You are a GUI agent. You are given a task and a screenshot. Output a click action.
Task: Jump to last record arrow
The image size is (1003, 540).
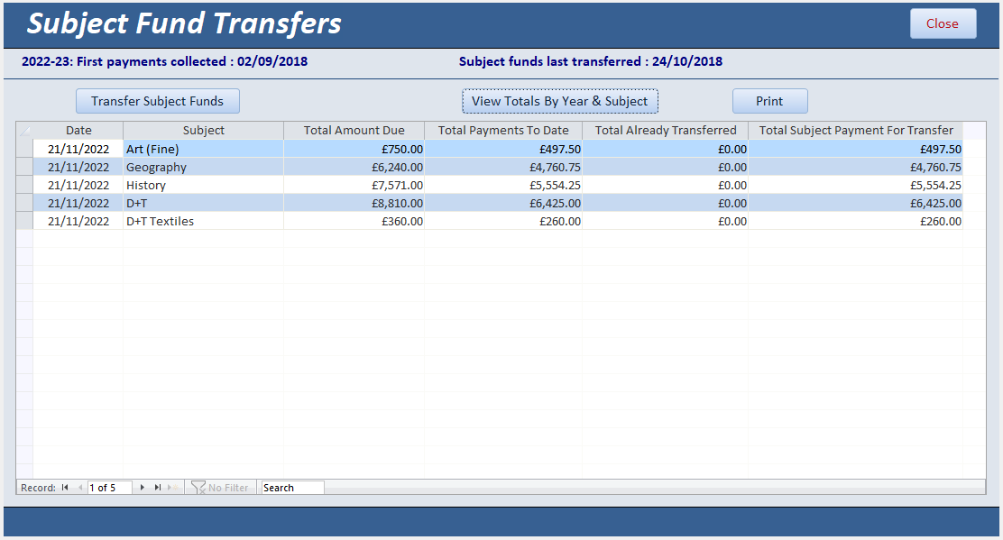coord(157,488)
